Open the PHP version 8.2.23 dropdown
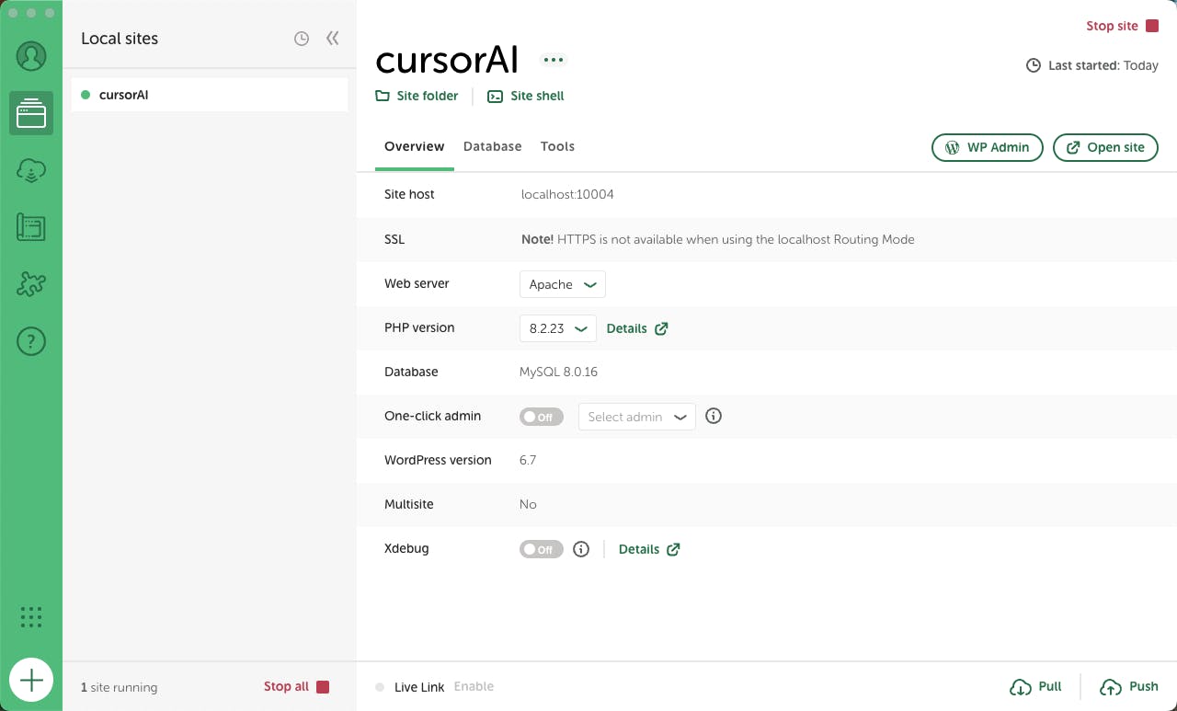Screen dimensions: 1177x711 [x=558, y=328]
